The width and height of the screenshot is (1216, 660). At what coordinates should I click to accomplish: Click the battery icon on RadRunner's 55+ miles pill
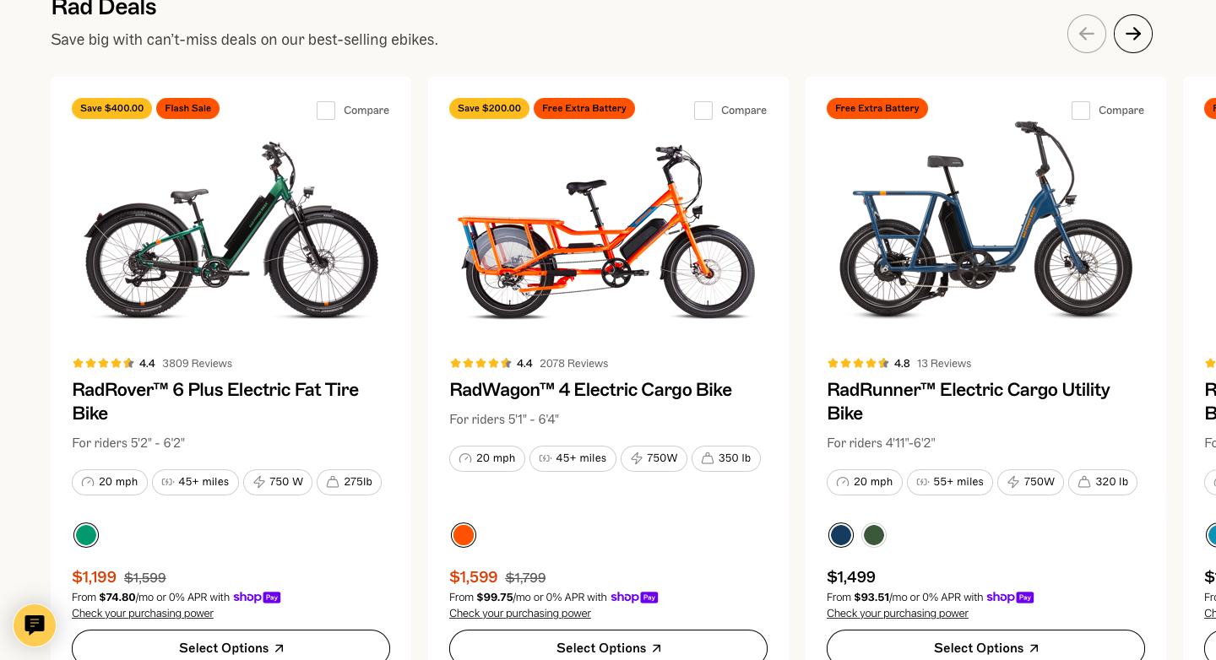coord(922,482)
